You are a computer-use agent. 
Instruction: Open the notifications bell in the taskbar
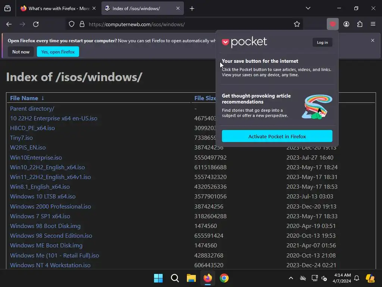pyautogui.click(x=357, y=278)
